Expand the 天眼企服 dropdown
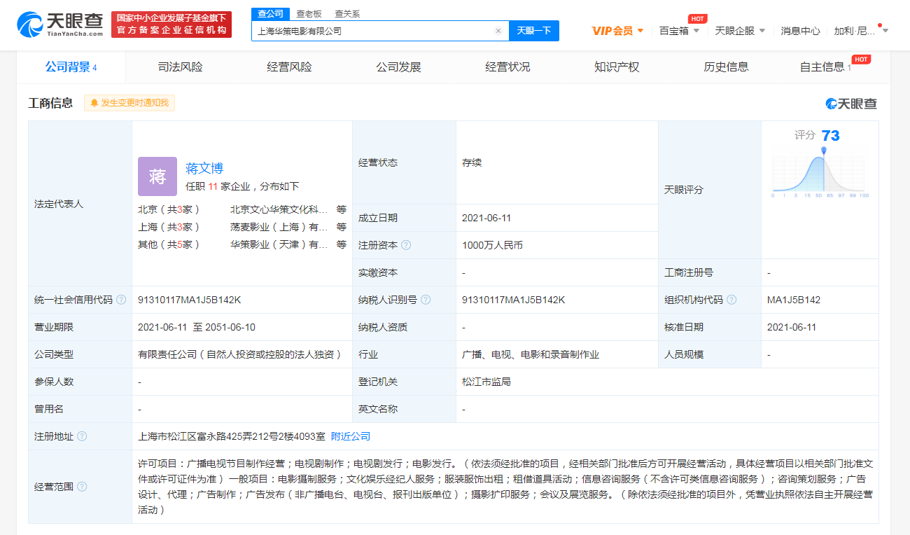This screenshot has height=535, width=910. (740, 31)
